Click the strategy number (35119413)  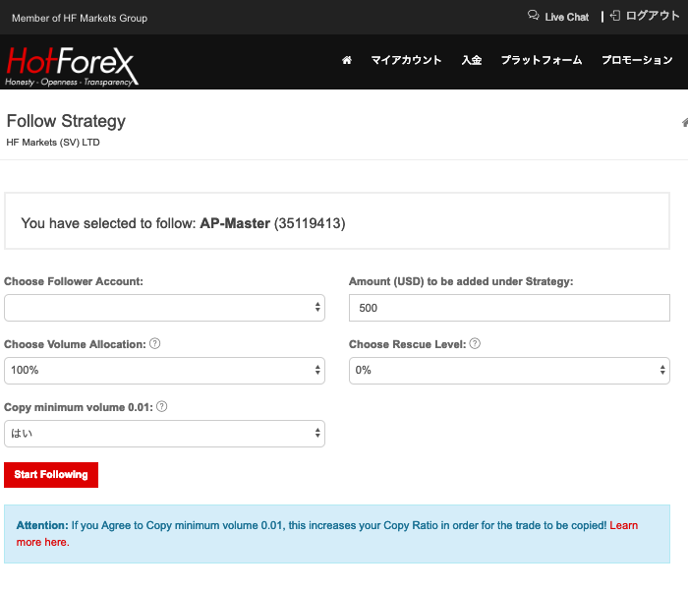pos(310,223)
